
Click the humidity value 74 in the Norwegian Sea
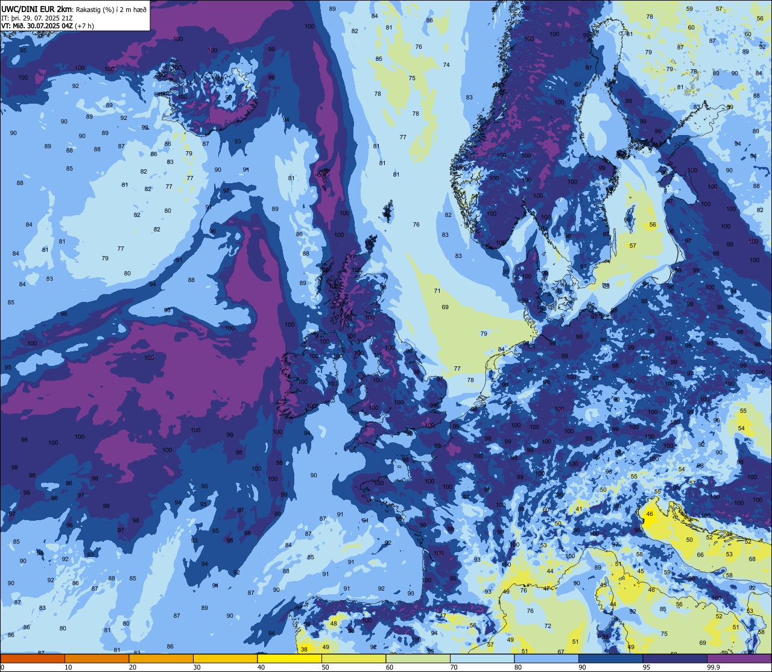446,65
